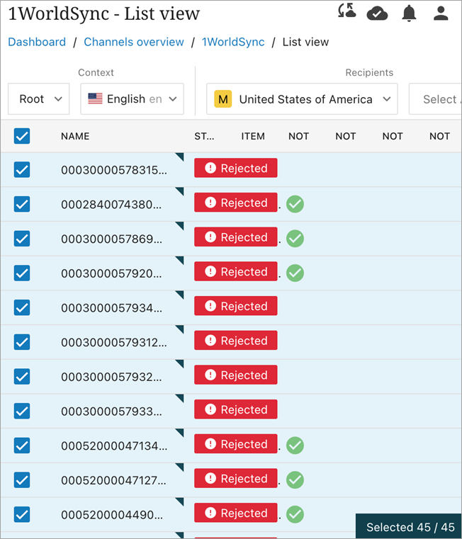Click the corner flag on 00030000579312 row

point(179,329)
